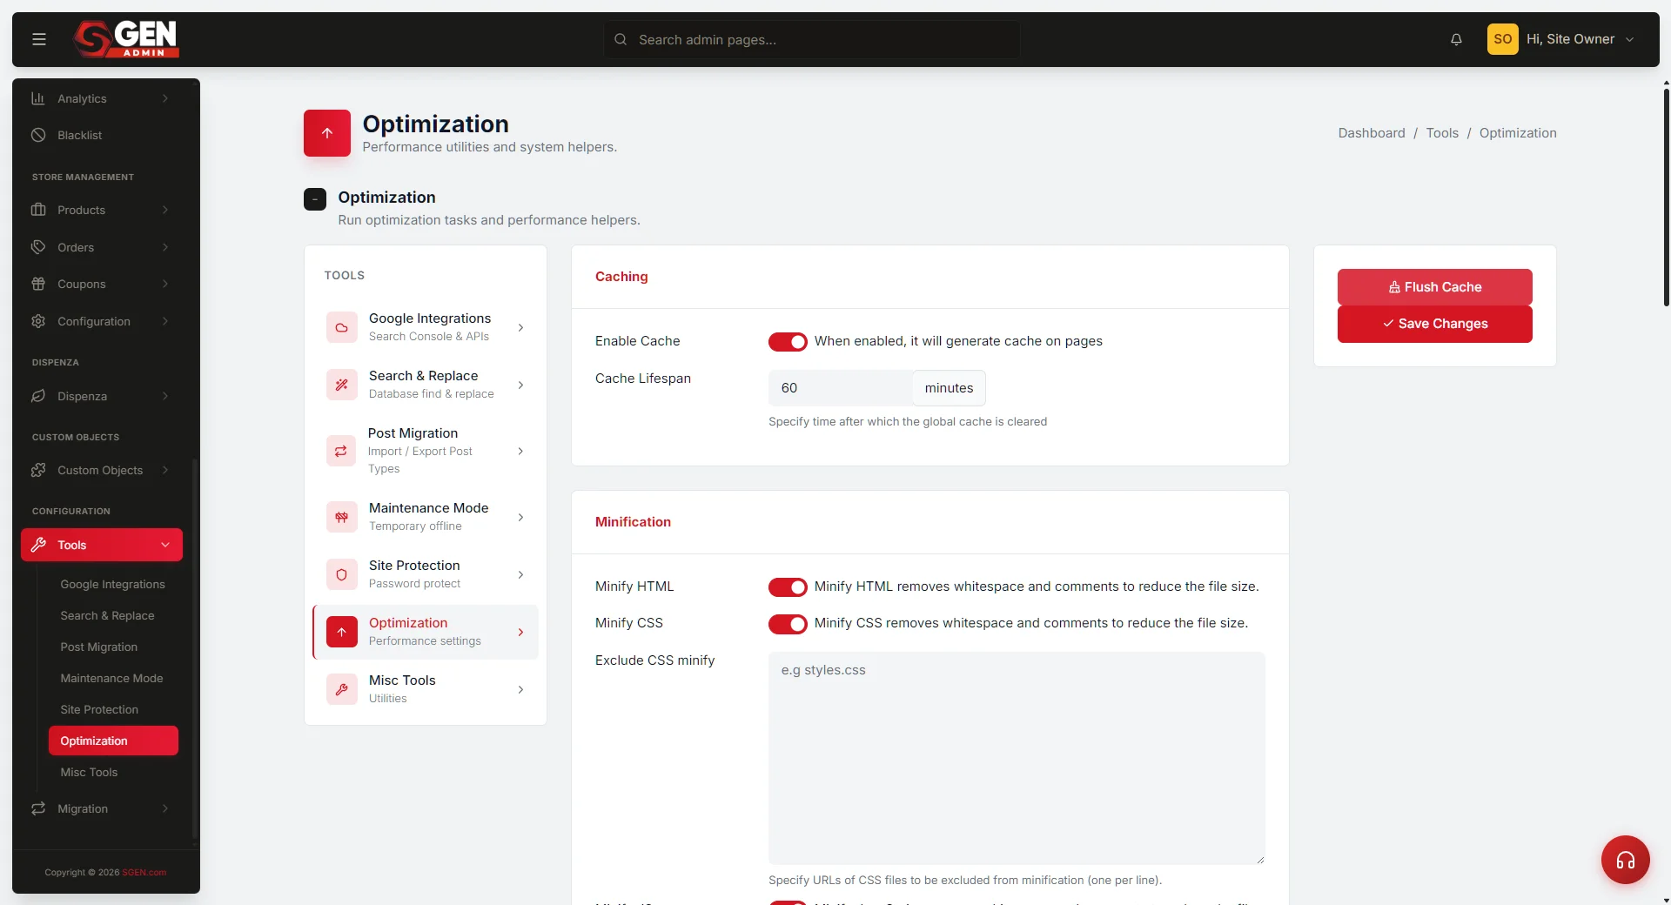Click the Dispenza sidebar chevron
This screenshot has width=1671, height=905.
pyautogui.click(x=165, y=396)
